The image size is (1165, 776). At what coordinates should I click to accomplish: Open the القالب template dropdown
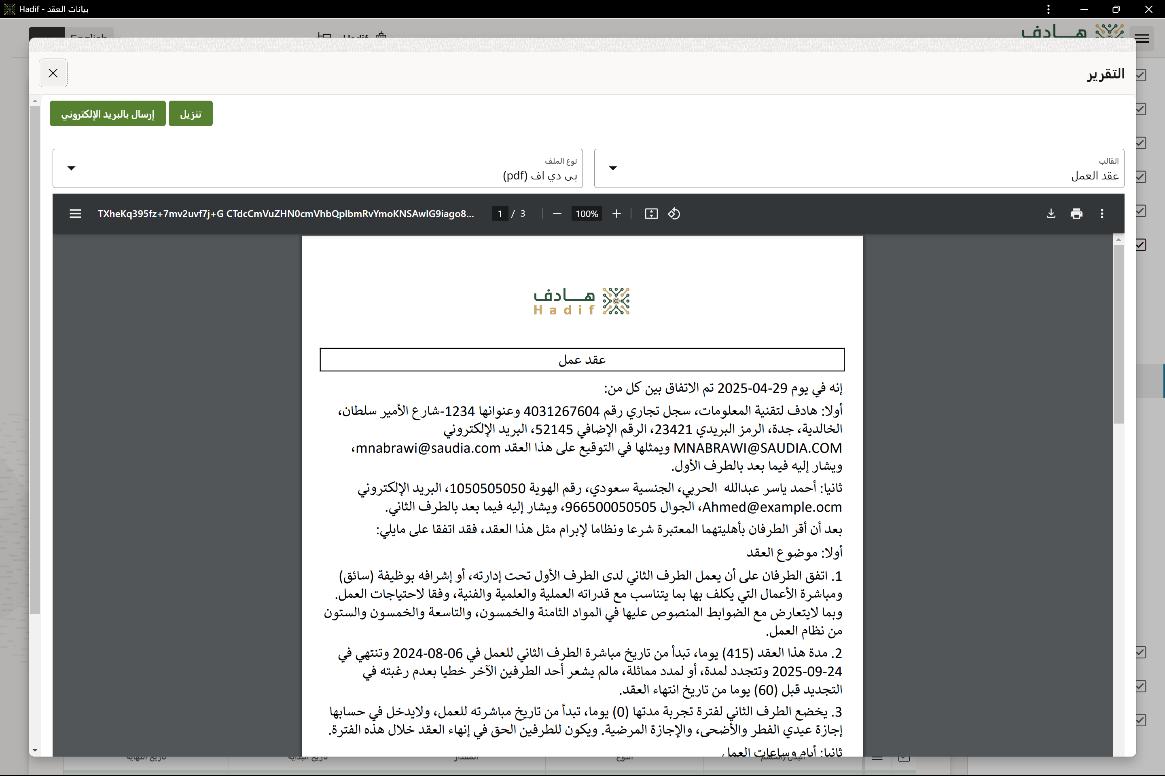coord(859,168)
